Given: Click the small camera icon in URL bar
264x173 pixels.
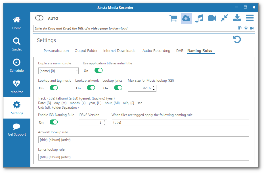Looking at the screenshot, I should click(x=252, y=28).
